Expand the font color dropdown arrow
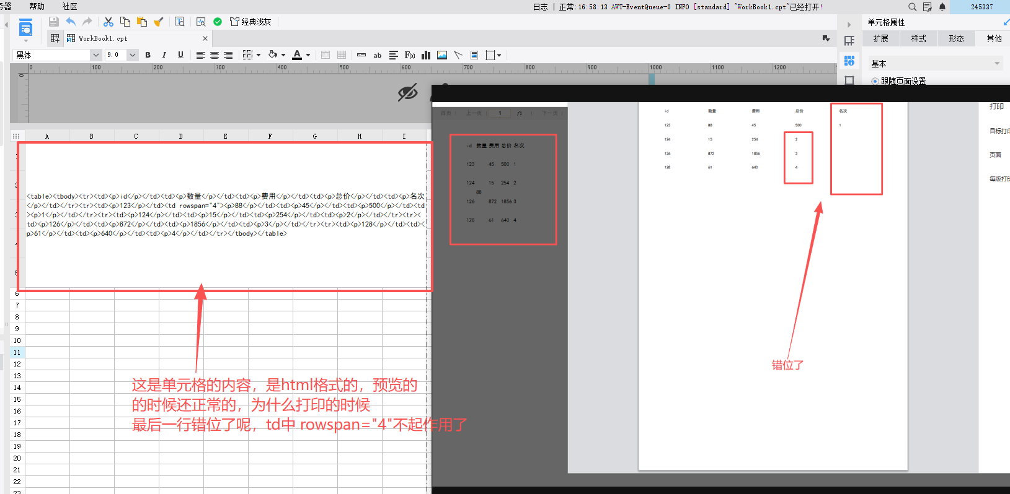The height and width of the screenshot is (494, 1010). 308,55
